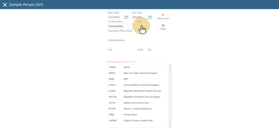Choose the DAP insurance option

point(126,79)
